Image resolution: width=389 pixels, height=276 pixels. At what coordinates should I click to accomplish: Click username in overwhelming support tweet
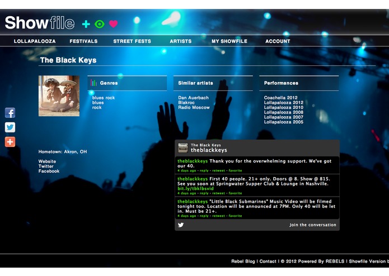193,161
